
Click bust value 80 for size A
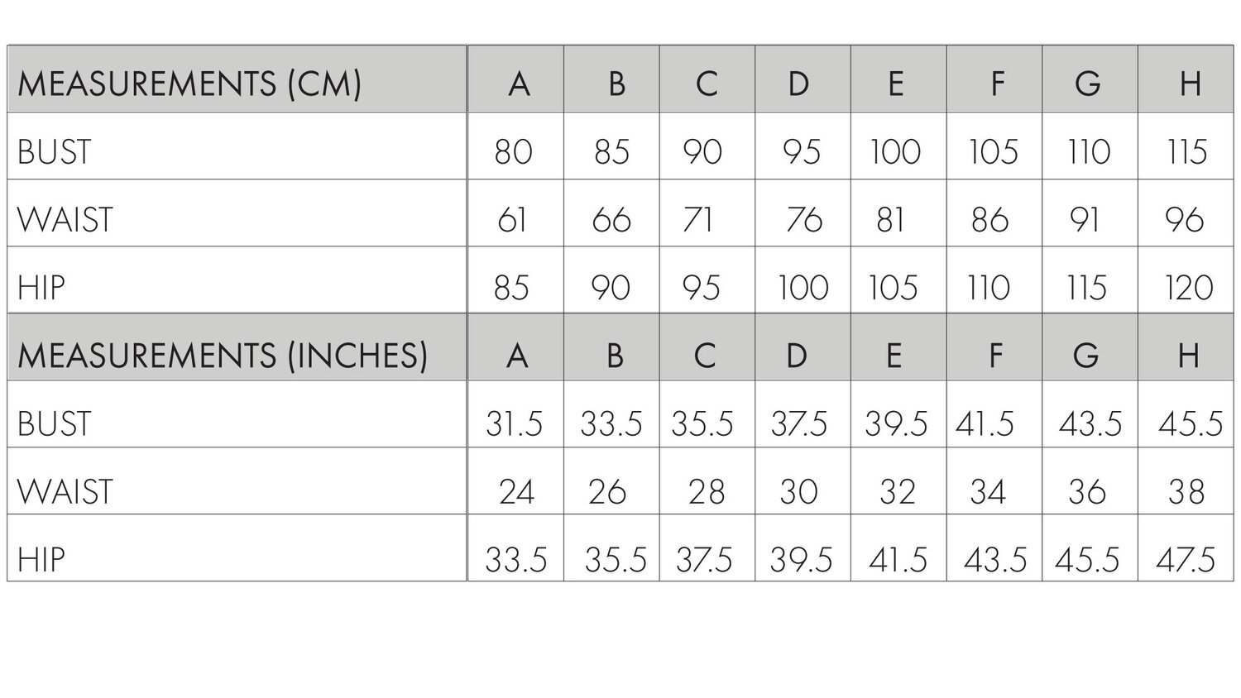513,152
